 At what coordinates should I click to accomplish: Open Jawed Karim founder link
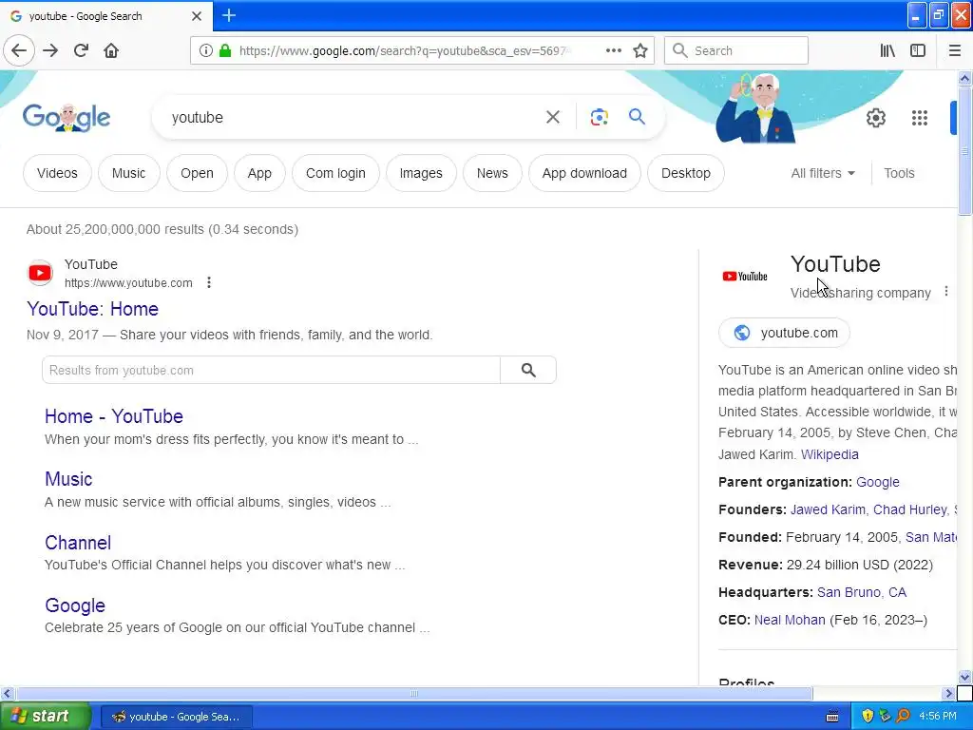click(x=828, y=509)
